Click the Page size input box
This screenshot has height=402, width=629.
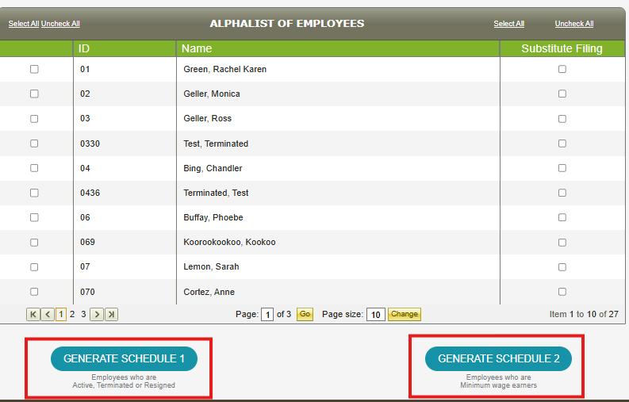pyautogui.click(x=376, y=315)
